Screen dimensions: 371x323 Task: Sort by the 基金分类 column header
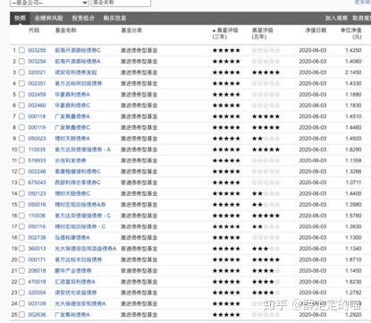pyautogui.click(x=131, y=30)
